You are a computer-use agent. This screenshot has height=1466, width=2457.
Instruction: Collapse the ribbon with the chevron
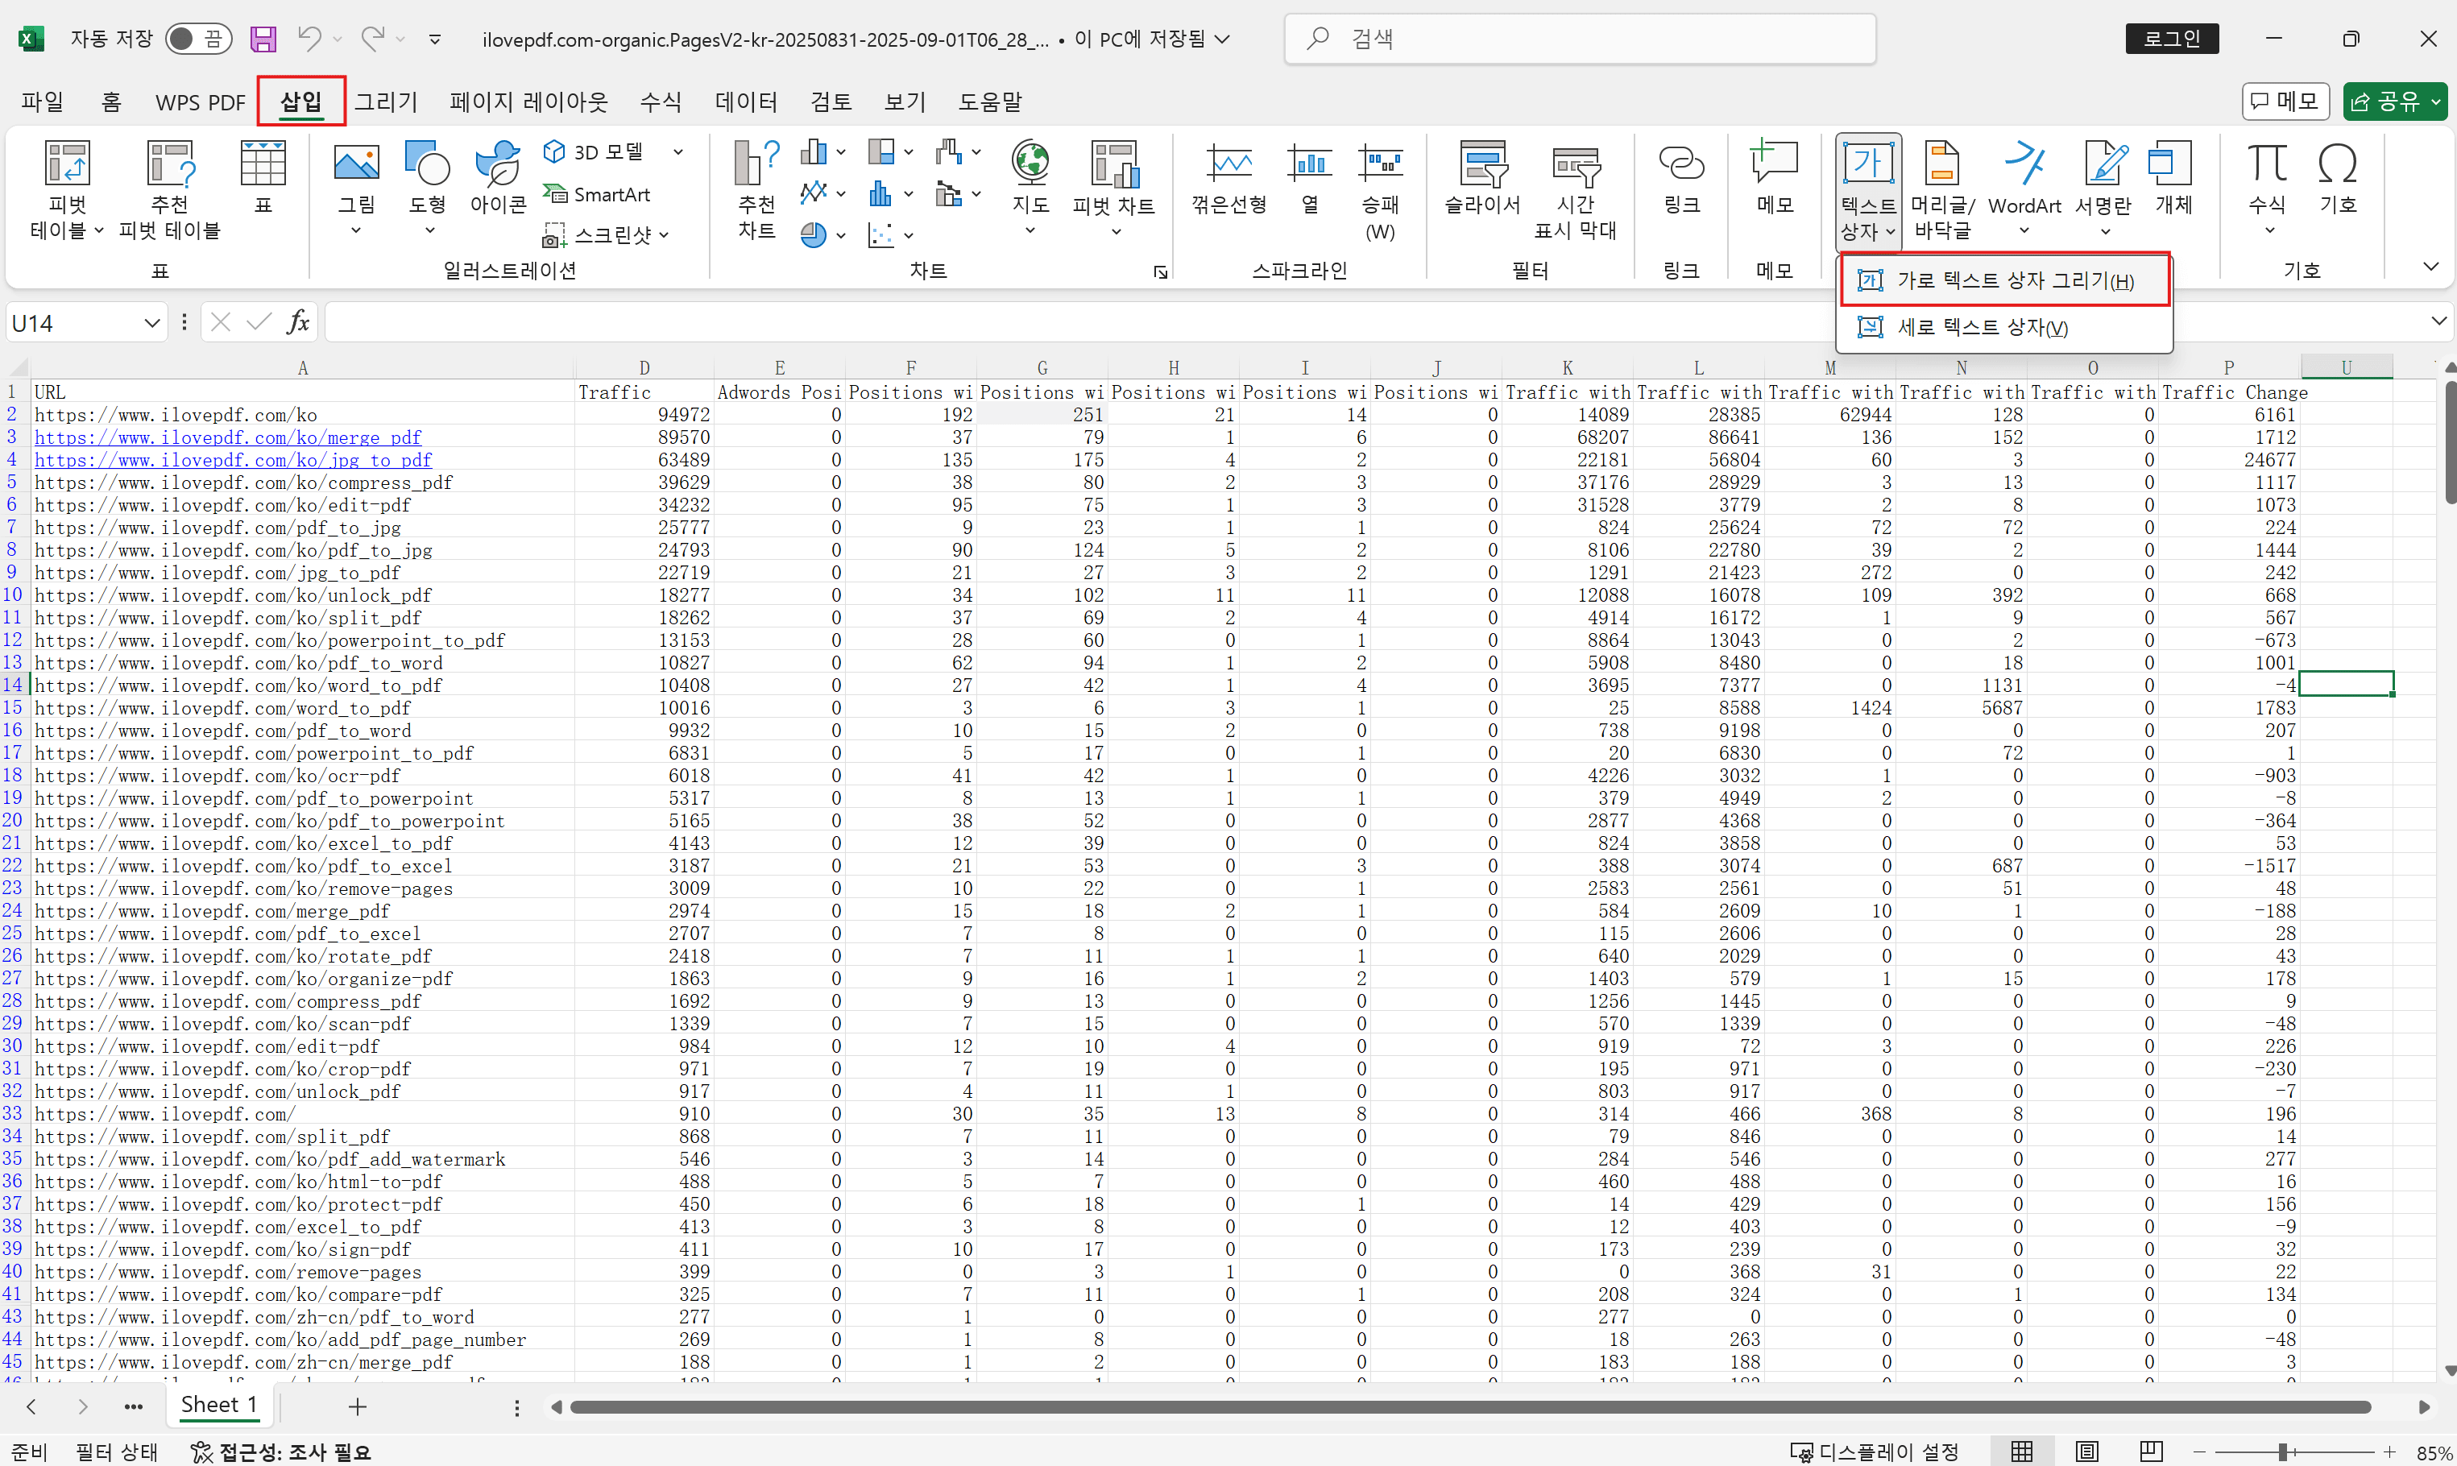click(2431, 267)
